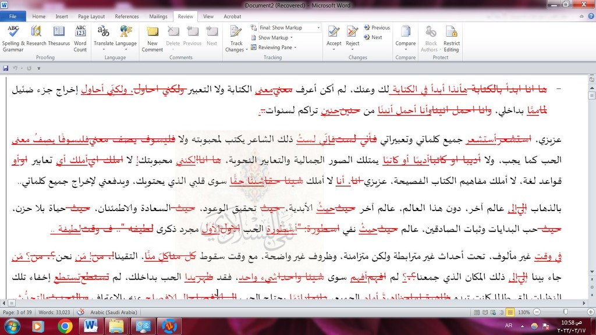Viewport: 596px width, 335px height.
Task: Click the Page: 3 of 39 status
Action: [x=17, y=312]
